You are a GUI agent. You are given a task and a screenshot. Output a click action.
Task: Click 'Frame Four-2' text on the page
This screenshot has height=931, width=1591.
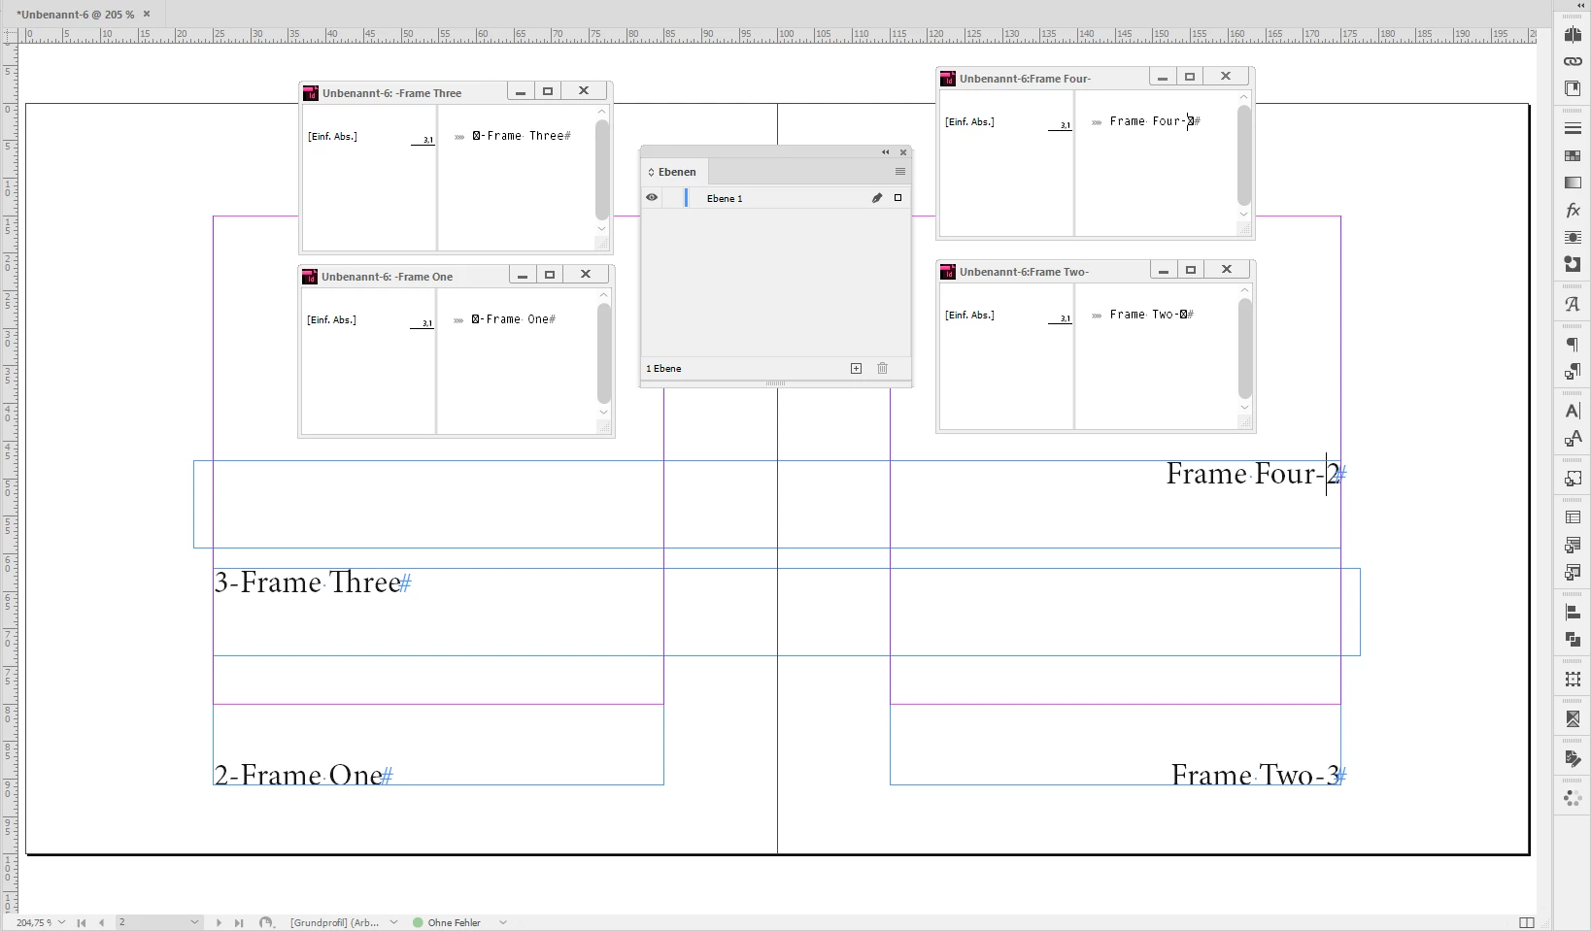coord(1253,474)
